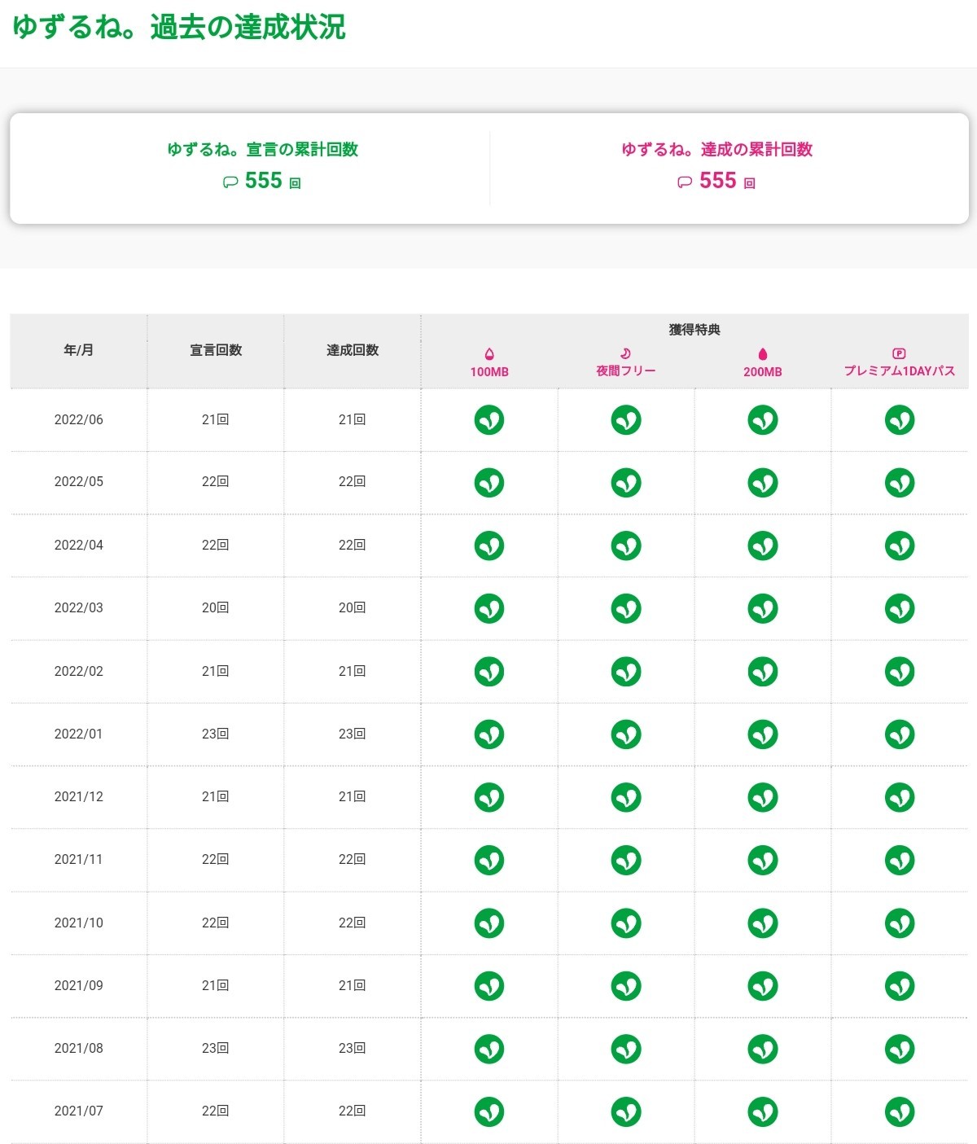Screen dimensions: 977x1144
Task: Click the ゆずるね。達成の累計回数 heading
Action: pos(716,149)
